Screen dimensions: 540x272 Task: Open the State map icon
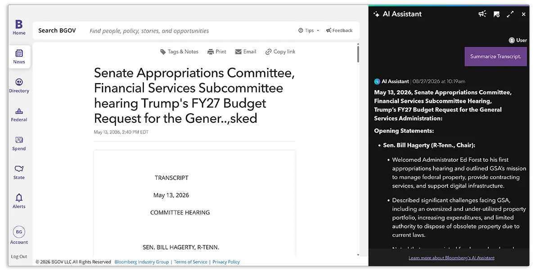(19, 169)
